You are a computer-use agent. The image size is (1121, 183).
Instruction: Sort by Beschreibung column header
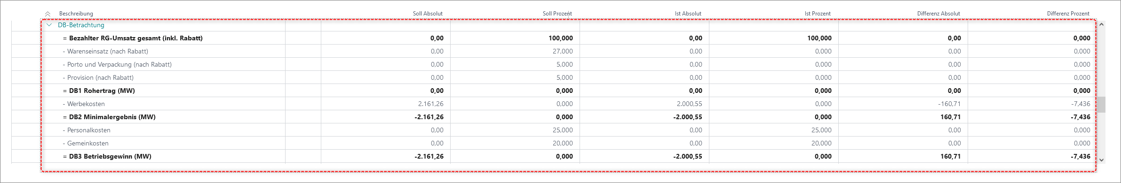(x=76, y=14)
